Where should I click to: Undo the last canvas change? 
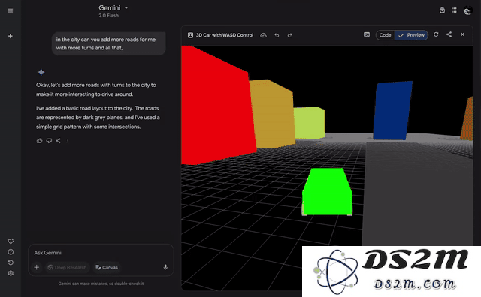(x=277, y=35)
